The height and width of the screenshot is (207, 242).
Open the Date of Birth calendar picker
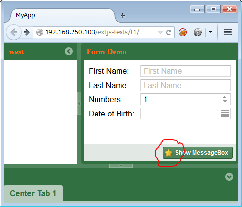(x=225, y=114)
